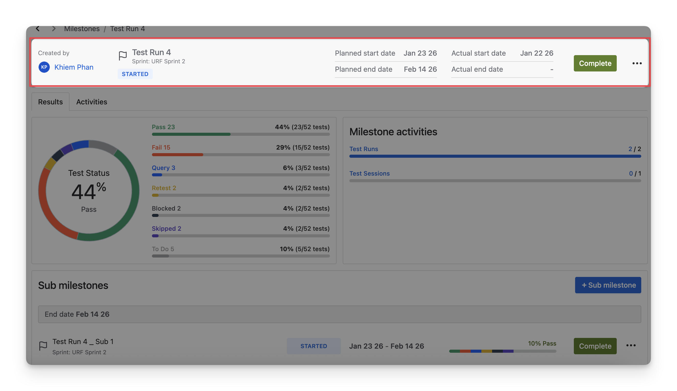Complete the Test Run 4 _ Sub 1 milestone

tap(595, 346)
